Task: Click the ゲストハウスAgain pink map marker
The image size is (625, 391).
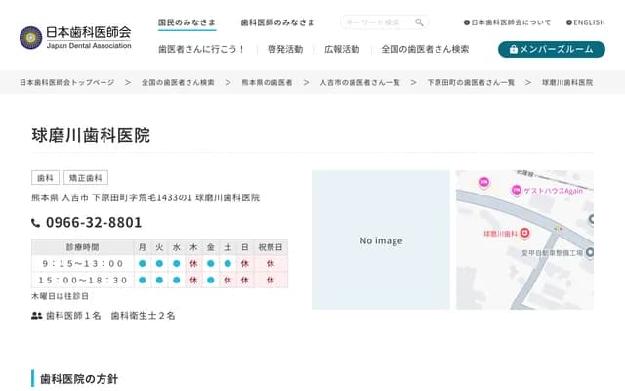Action: pyautogui.click(x=517, y=189)
